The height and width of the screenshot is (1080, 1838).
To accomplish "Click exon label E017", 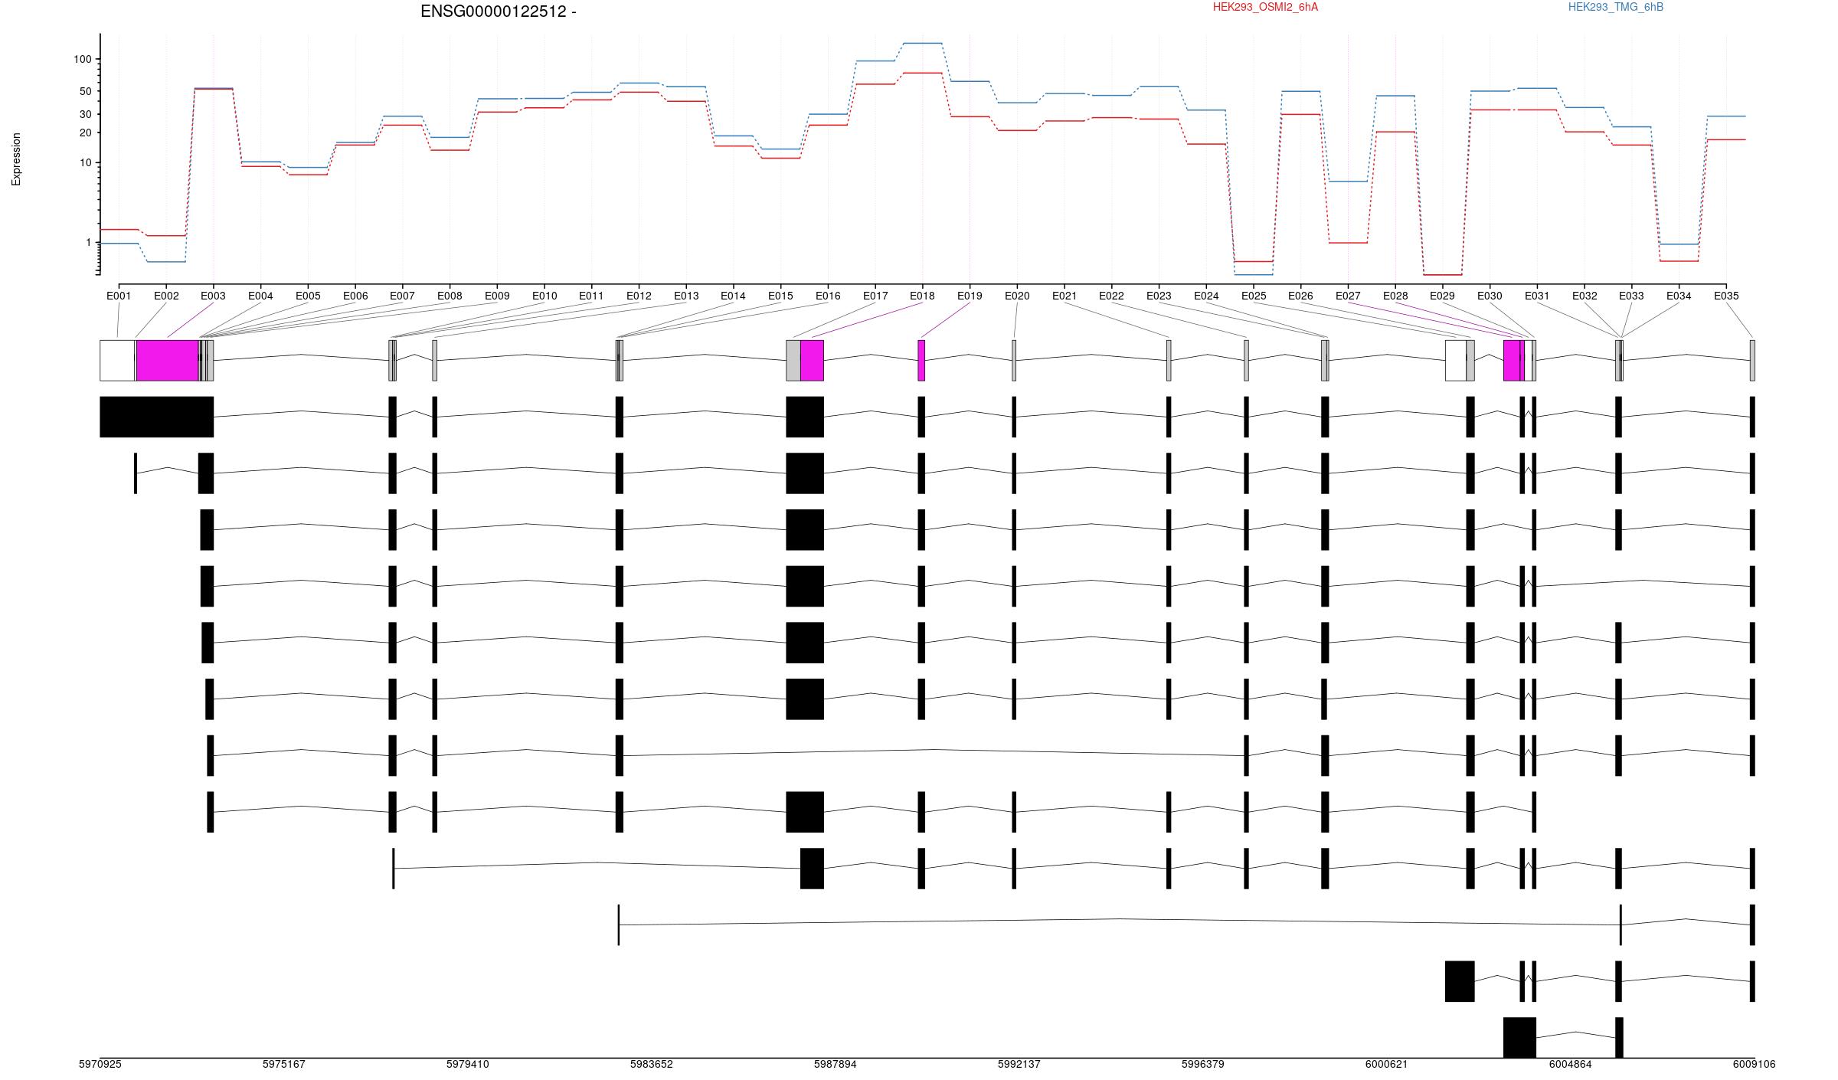I will pyautogui.click(x=875, y=296).
